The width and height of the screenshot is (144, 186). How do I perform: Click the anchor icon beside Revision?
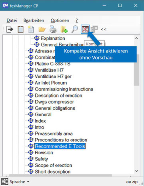click(x=31, y=152)
